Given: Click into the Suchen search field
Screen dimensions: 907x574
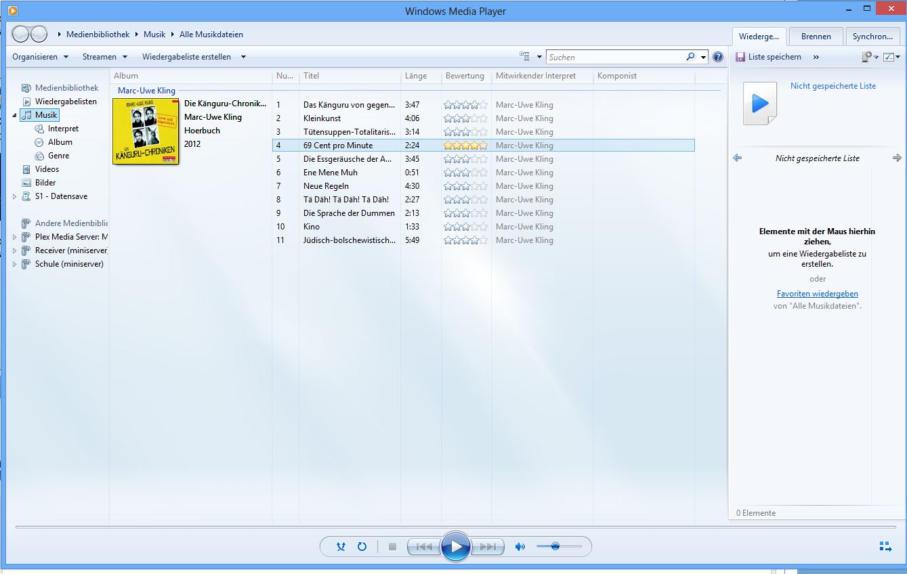Looking at the screenshot, I should [x=615, y=57].
